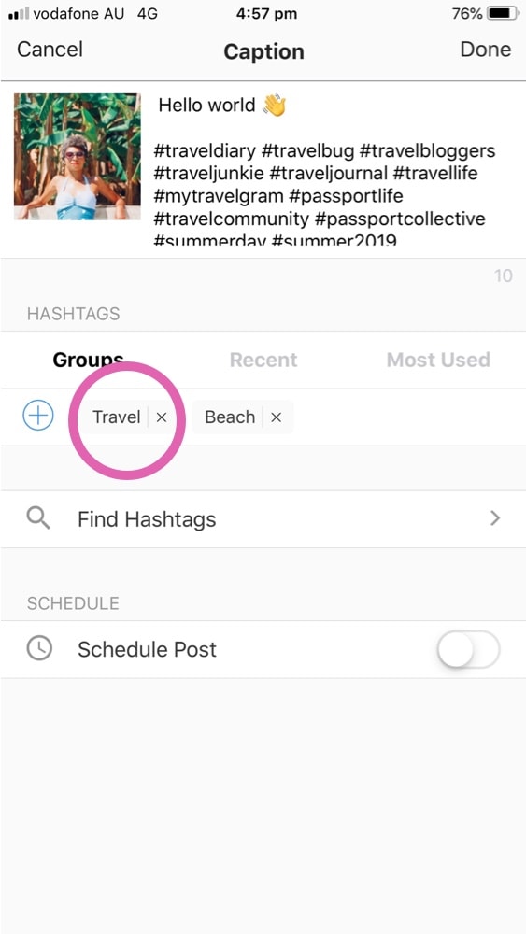Open the Find Hashtags row
The height and width of the screenshot is (934, 526).
point(263,518)
